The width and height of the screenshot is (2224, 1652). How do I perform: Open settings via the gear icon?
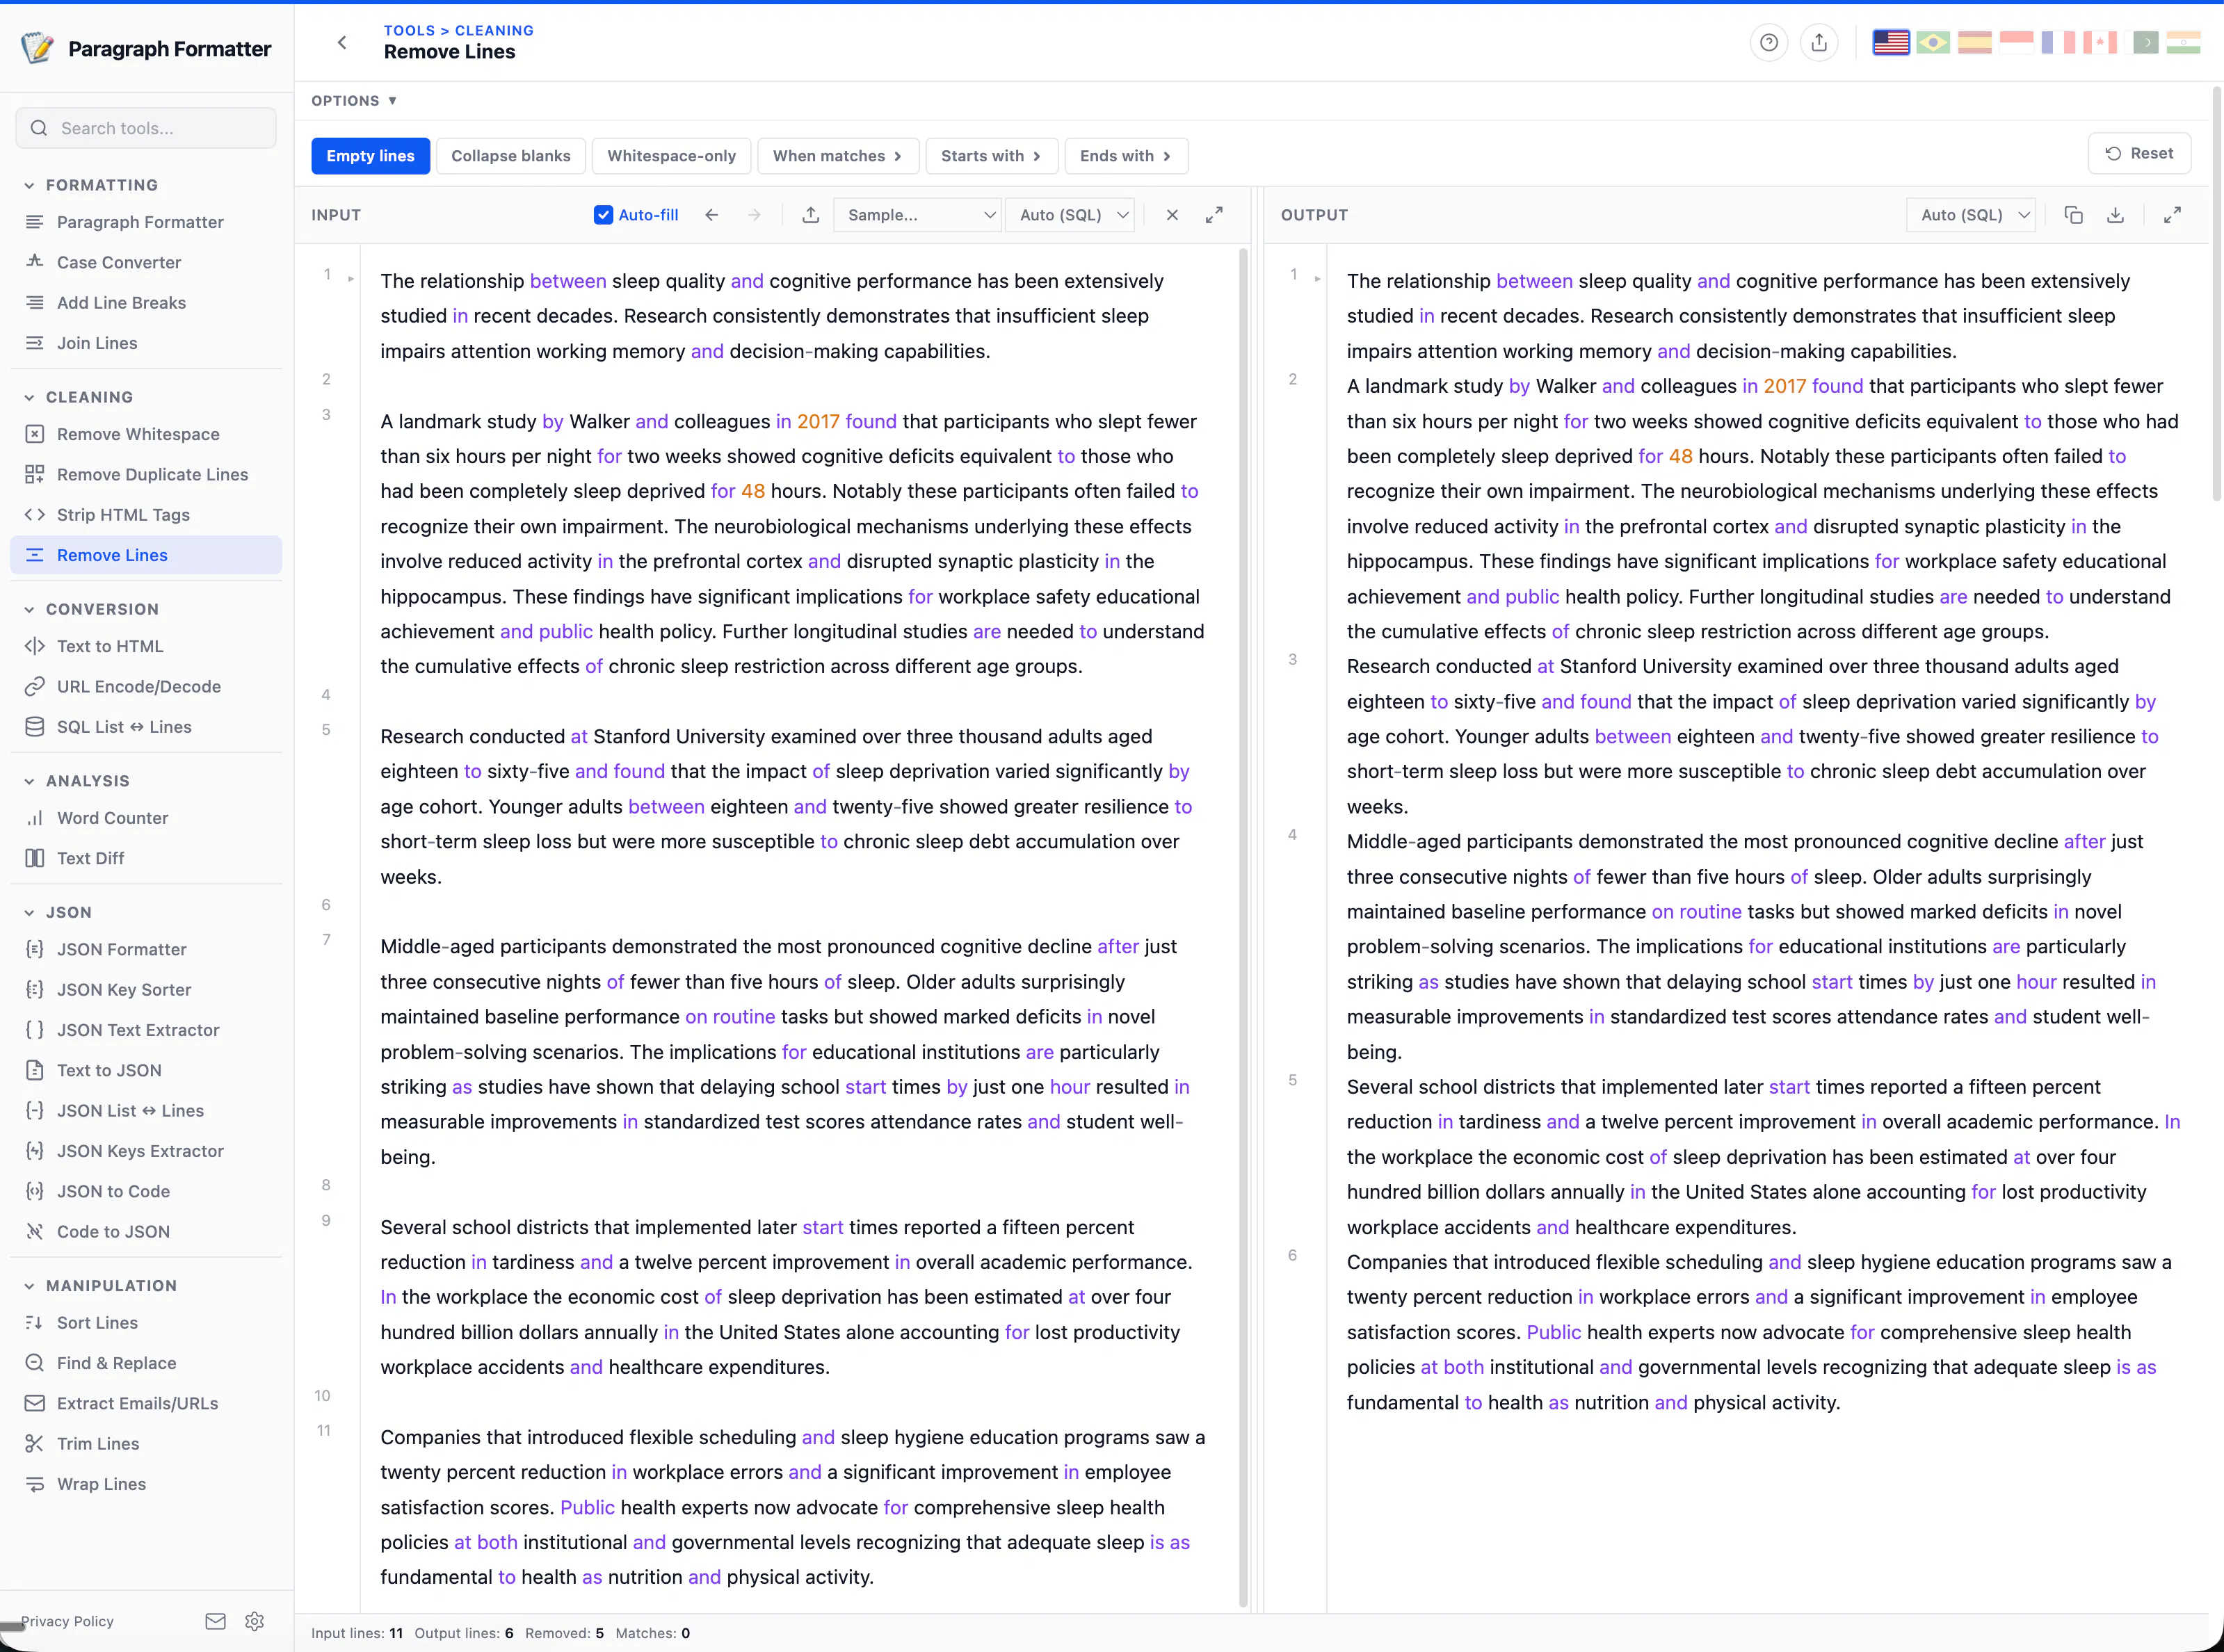point(254,1621)
